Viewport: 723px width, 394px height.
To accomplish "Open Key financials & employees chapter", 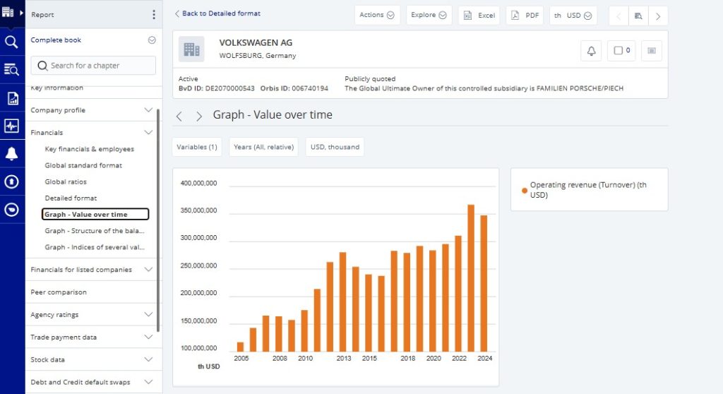I will click(90, 149).
